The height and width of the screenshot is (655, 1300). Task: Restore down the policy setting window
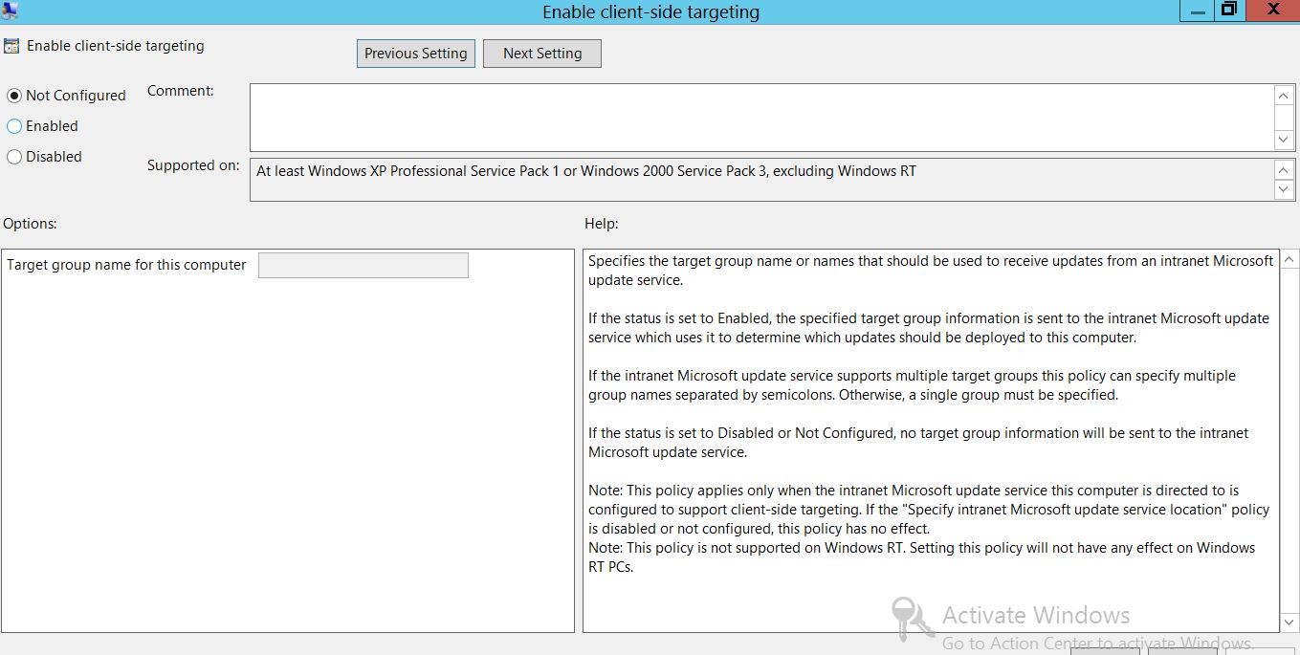pos(1228,10)
